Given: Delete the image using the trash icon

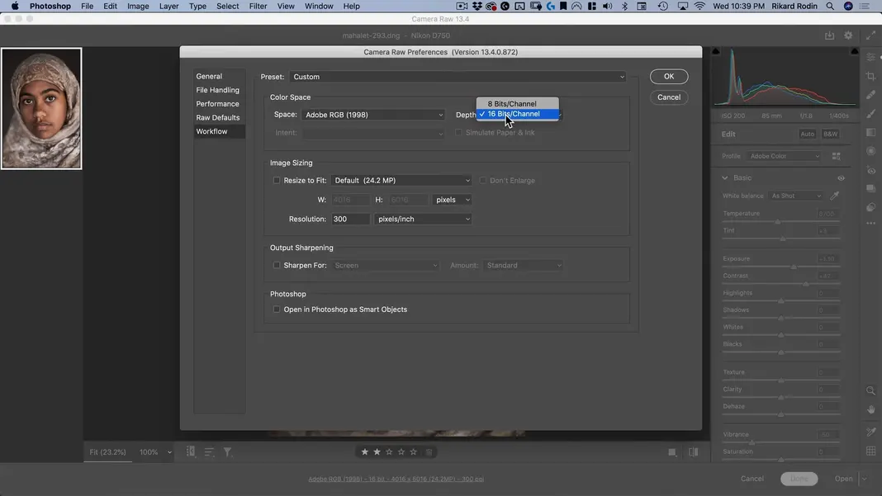Looking at the screenshot, I should click(x=429, y=451).
